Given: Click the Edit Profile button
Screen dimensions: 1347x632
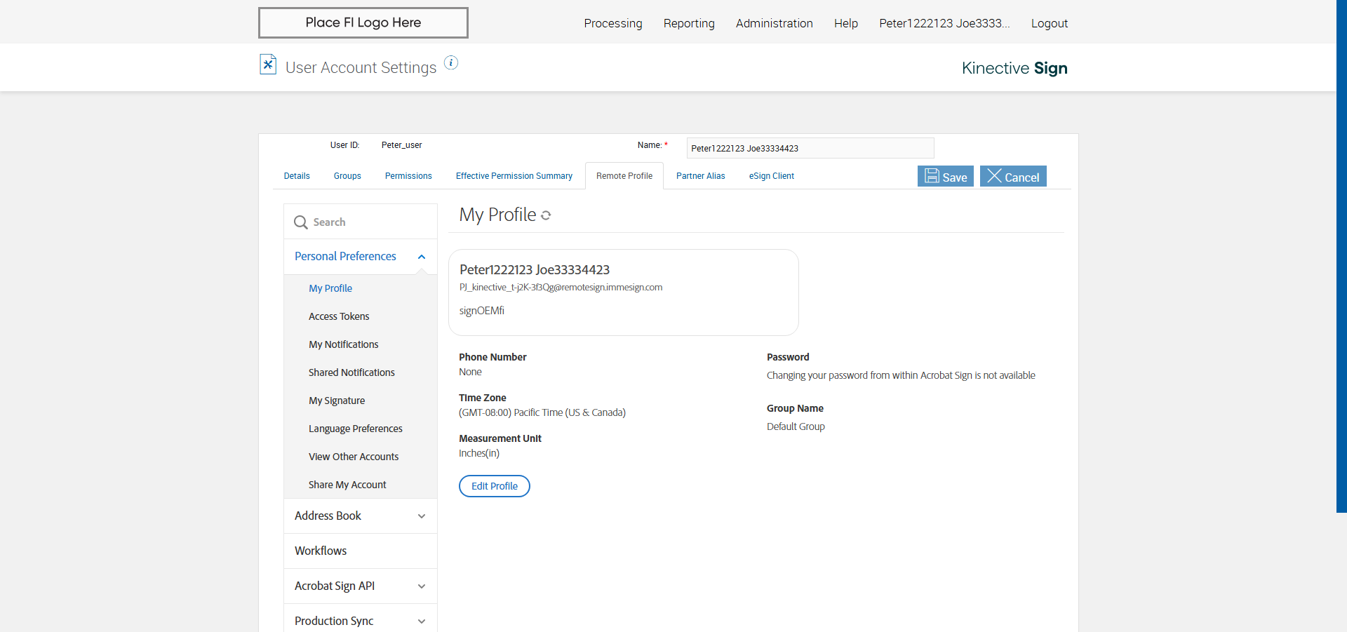Looking at the screenshot, I should [x=494, y=486].
